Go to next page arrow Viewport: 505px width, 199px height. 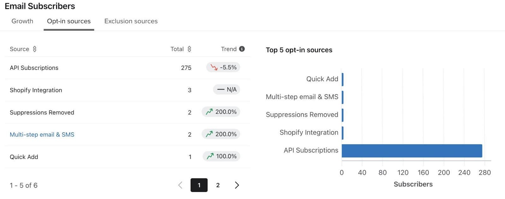click(237, 185)
